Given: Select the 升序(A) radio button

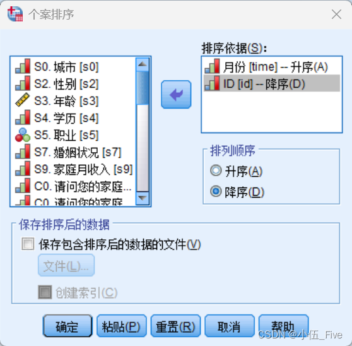Looking at the screenshot, I should (216, 170).
